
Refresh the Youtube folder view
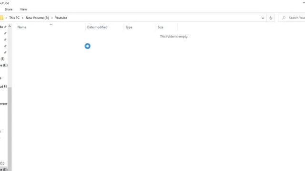(271, 18)
